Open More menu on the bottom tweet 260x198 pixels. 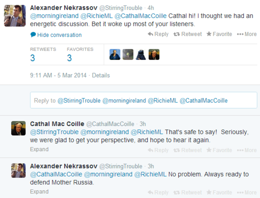point(246,193)
